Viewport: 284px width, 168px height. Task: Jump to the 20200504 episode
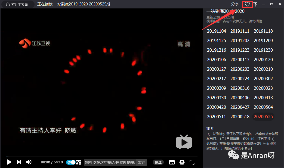tap(263, 107)
